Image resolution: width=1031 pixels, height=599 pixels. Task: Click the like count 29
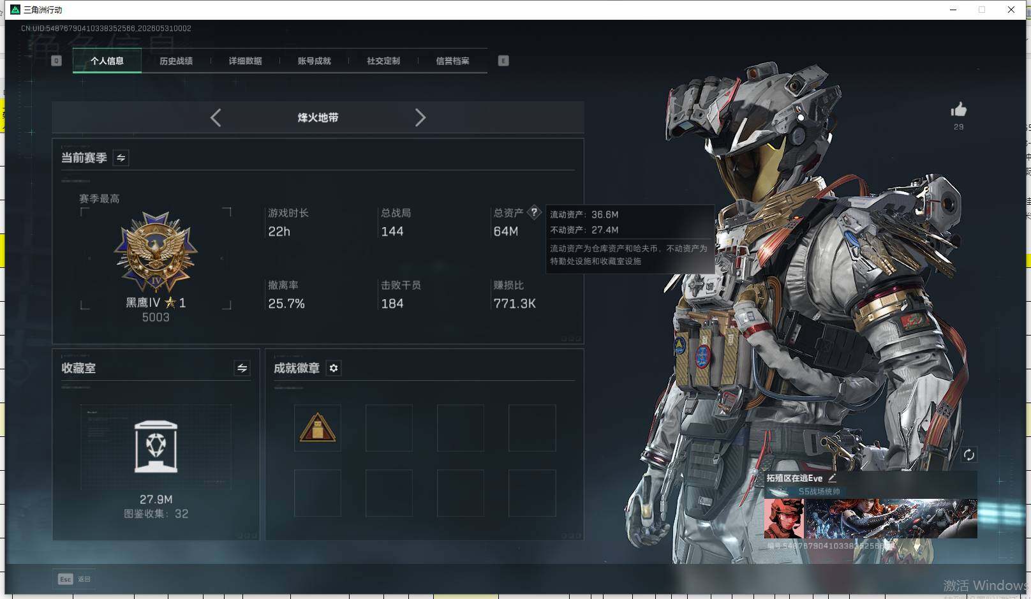(958, 127)
